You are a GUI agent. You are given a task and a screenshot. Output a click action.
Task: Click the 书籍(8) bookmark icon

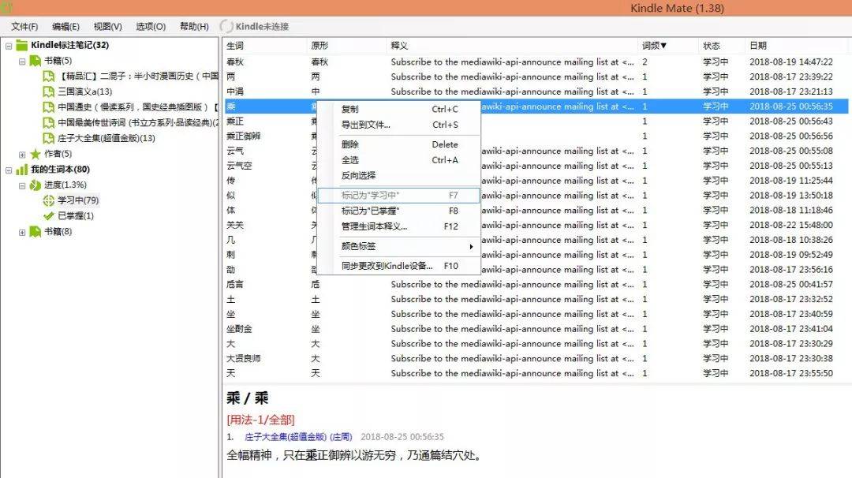coord(35,232)
